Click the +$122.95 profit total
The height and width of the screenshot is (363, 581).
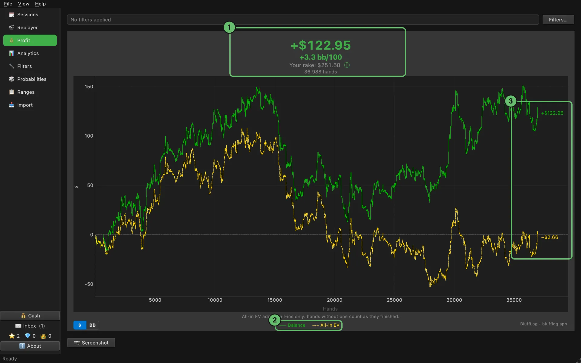click(320, 45)
